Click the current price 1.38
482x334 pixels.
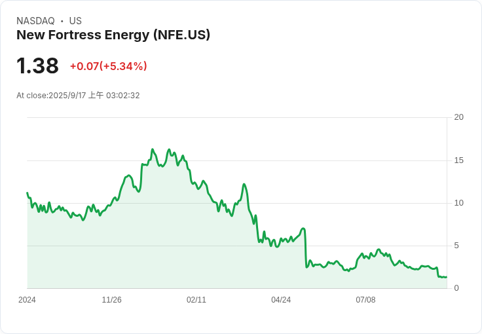click(37, 66)
